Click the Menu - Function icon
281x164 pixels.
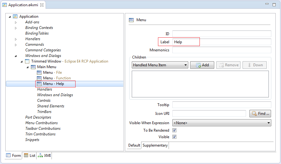tap(39, 78)
